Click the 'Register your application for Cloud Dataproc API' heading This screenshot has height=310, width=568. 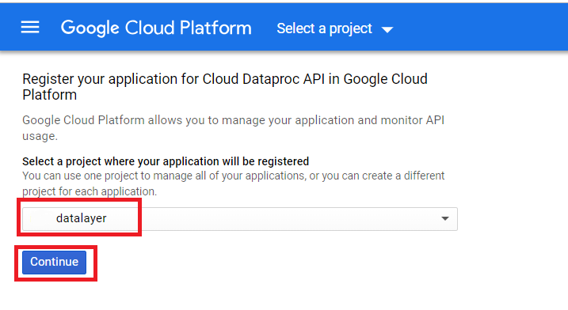[x=225, y=87]
